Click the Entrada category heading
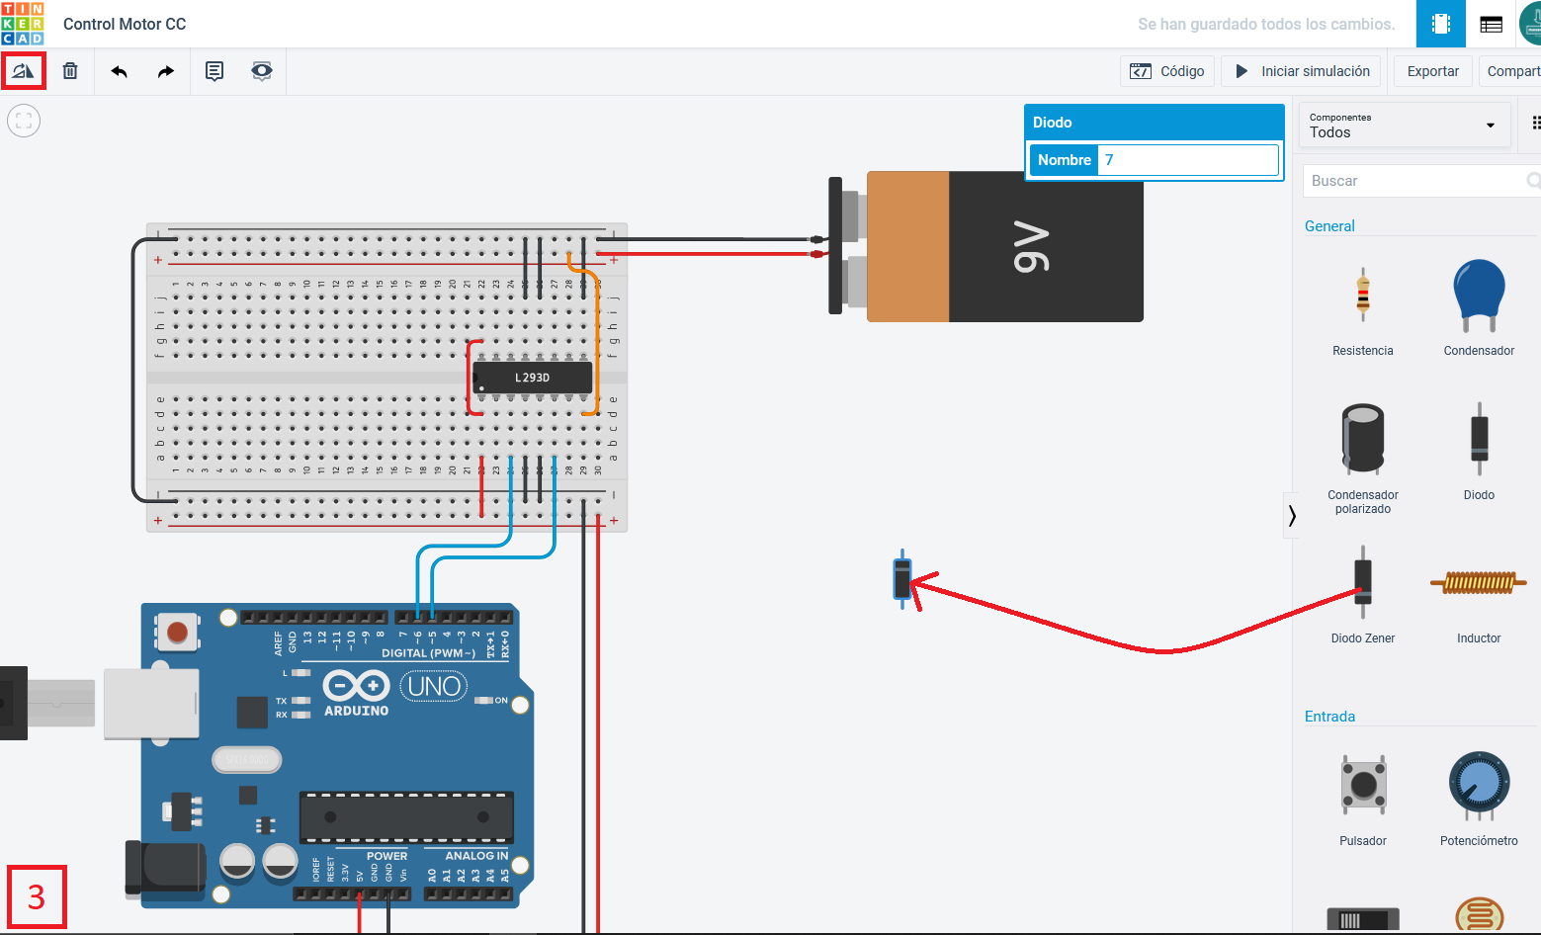The image size is (1541, 935). point(1329,717)
